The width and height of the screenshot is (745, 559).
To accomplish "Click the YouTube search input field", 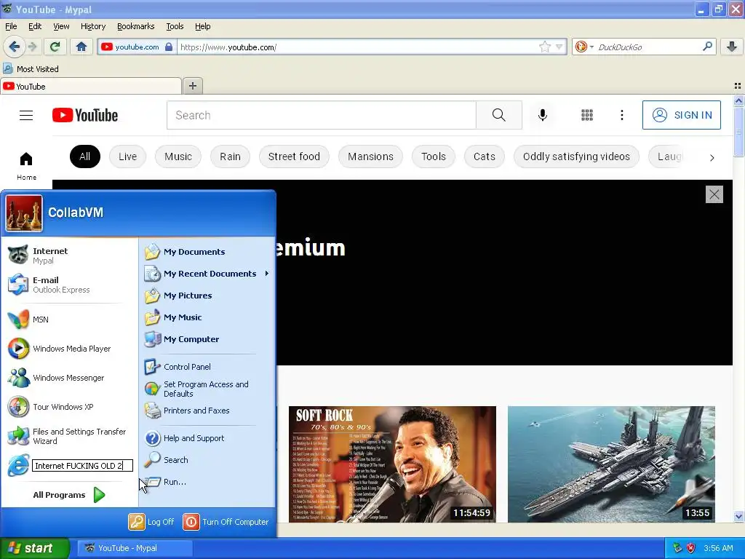I will click(321, 115).
